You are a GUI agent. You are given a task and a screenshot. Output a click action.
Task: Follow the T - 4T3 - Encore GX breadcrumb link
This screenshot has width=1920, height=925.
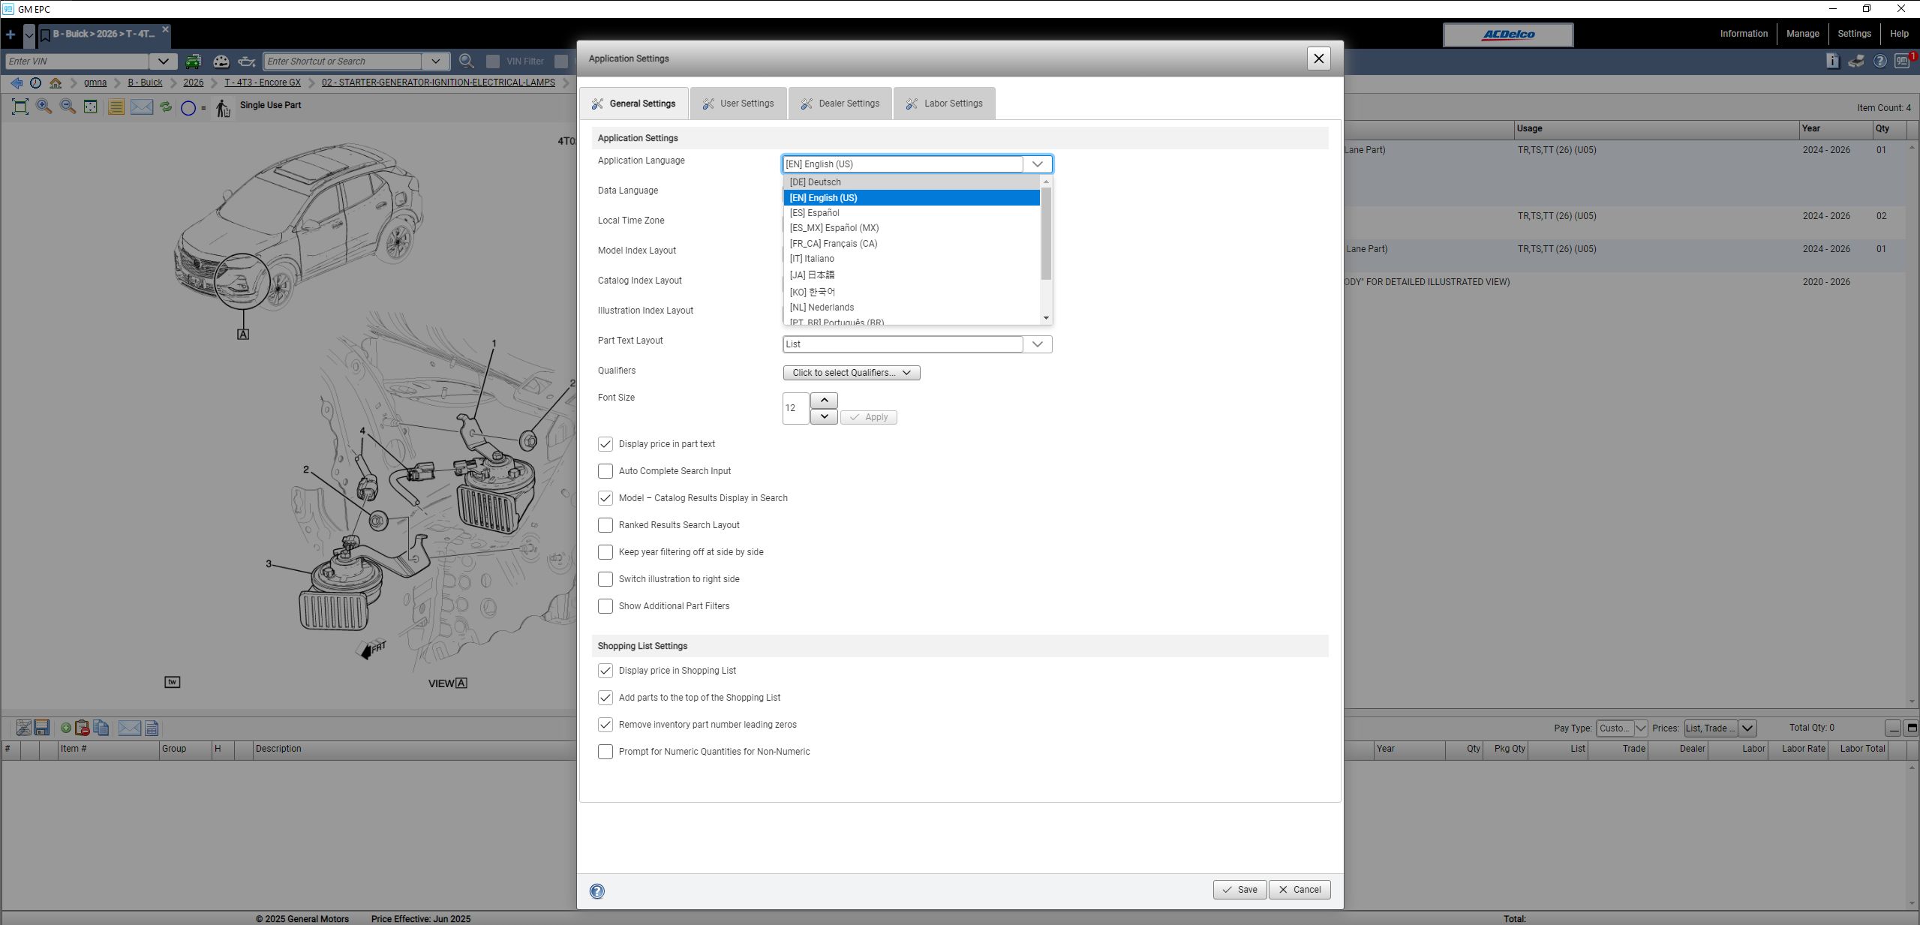261,83
